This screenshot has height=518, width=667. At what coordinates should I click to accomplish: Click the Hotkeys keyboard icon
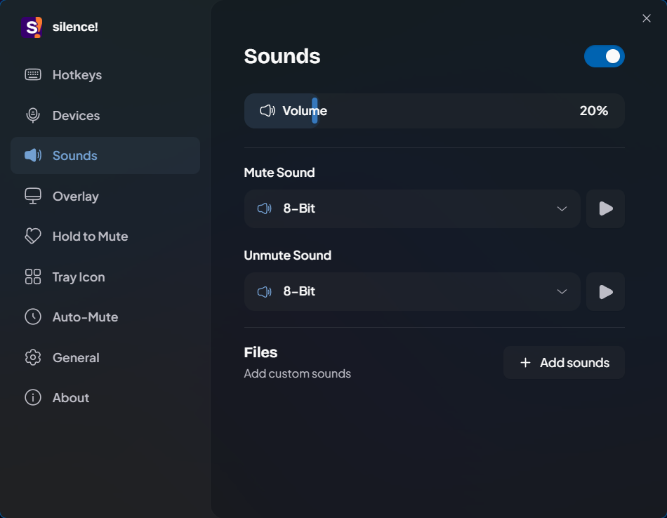33,74
